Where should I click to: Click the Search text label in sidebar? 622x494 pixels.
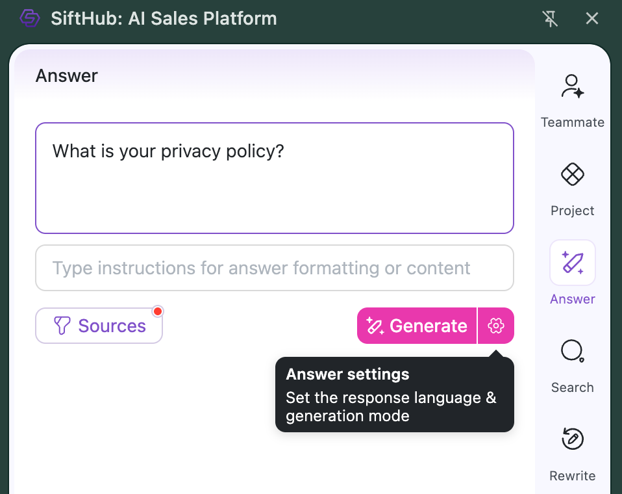point(572,387)
